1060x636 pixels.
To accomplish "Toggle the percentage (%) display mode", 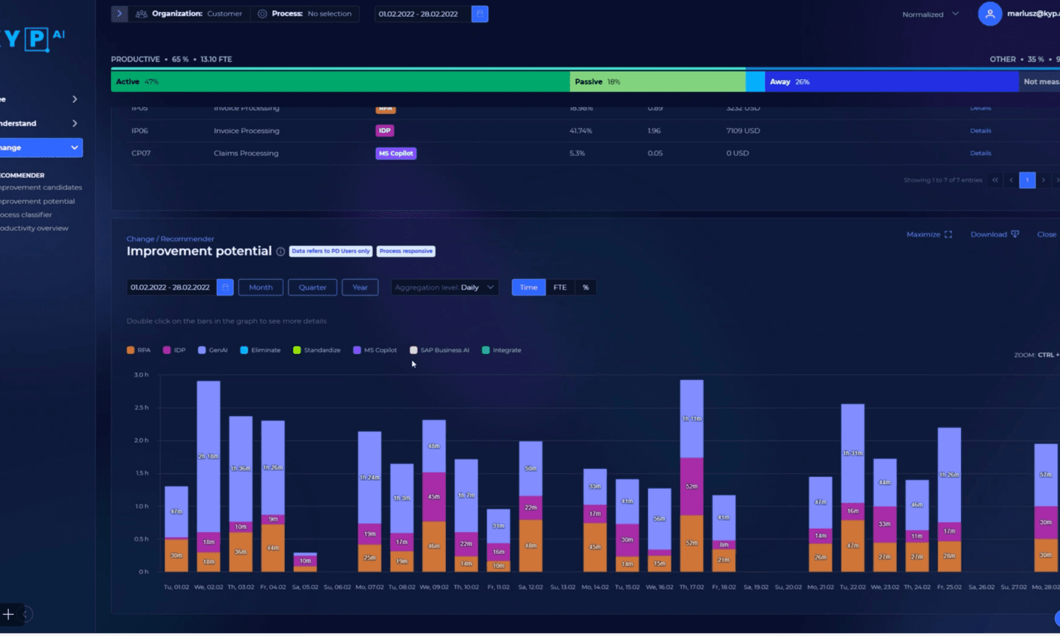I will click(x=585, y=287).
